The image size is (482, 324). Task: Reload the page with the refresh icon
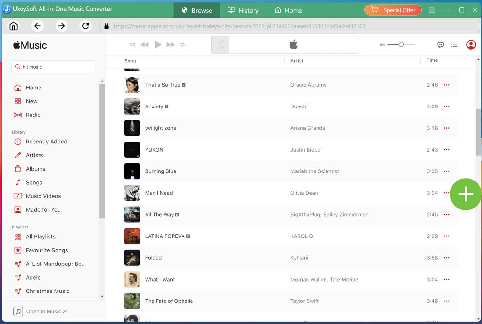85,26
